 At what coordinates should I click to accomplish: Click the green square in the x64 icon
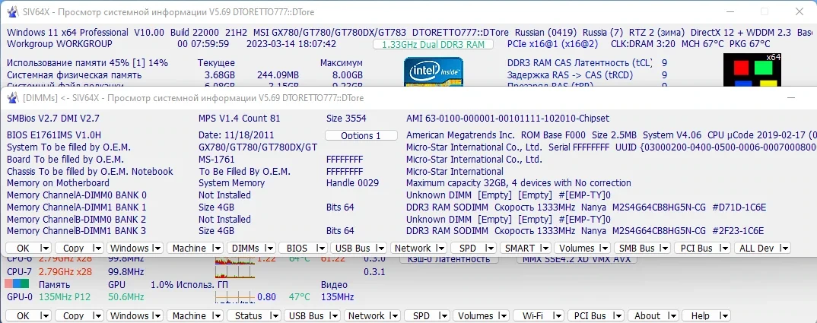pos(763,68)
